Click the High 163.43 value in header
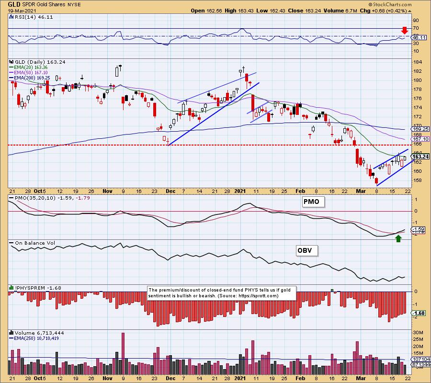431x383 pixels. click(x=239, y=11)
